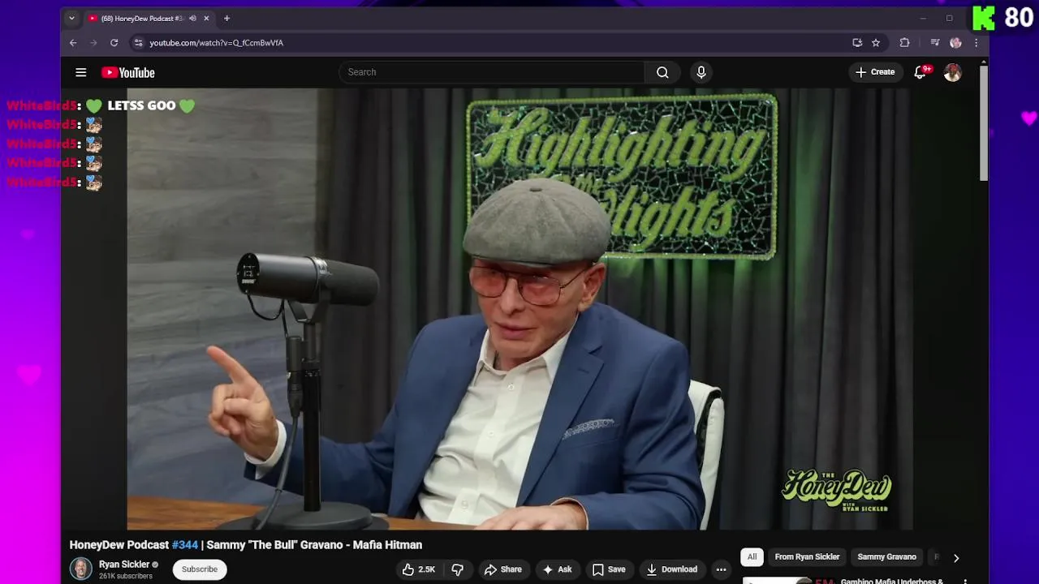
Task: Select From Ryan Sickler chip
Action: tap(807, 557)
